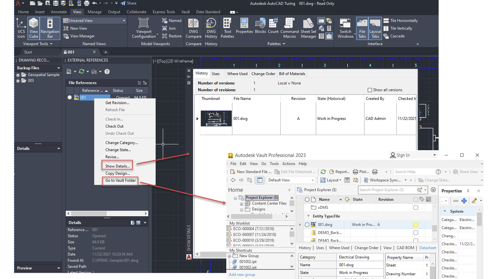Open the Annotate ribbon tab
The image size is (496, 279).
tap(59, 12)
